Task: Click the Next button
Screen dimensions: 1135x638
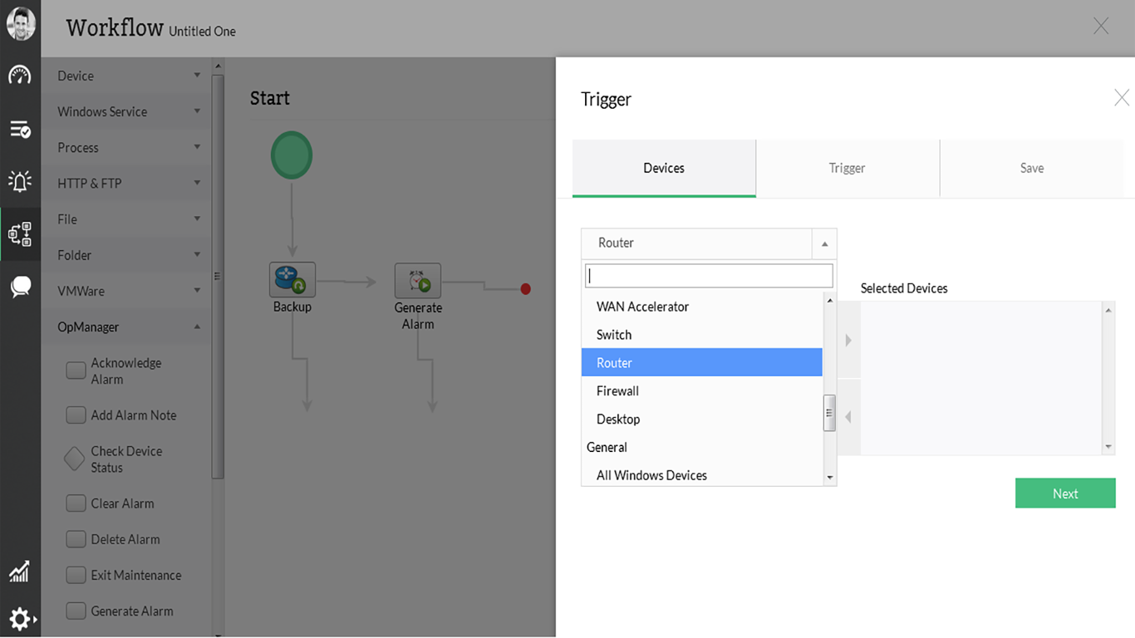Action: (x=1065, y=493)
